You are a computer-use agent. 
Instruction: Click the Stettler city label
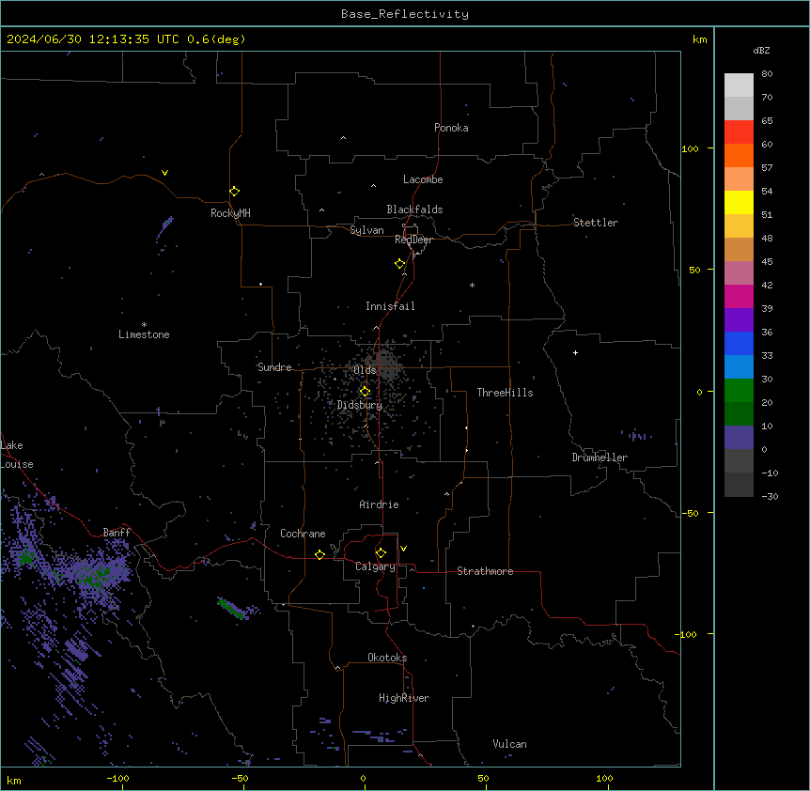tap(596, 223)
